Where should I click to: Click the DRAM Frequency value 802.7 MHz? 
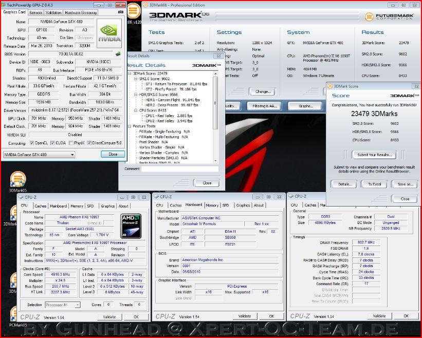(366, 242)
